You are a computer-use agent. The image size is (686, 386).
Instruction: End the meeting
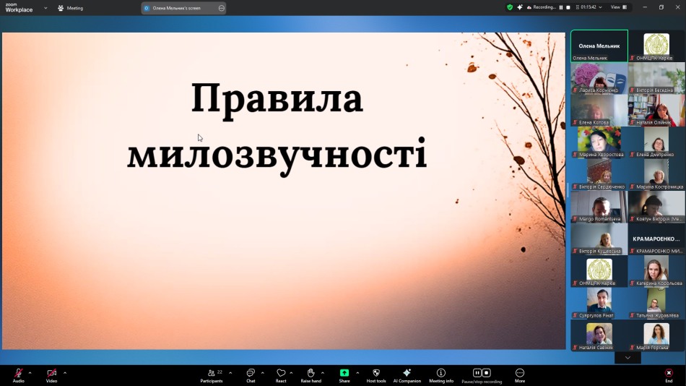point(669,373)
